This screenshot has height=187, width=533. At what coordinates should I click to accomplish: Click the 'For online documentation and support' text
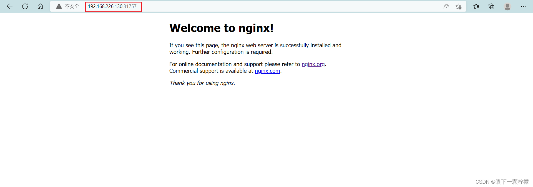coord(216,64)
